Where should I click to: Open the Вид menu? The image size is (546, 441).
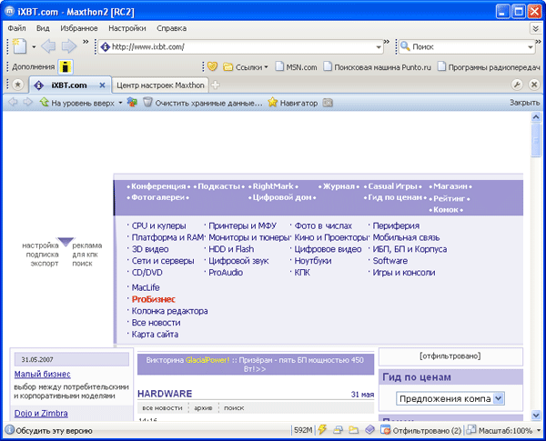(x=43, y=28)
